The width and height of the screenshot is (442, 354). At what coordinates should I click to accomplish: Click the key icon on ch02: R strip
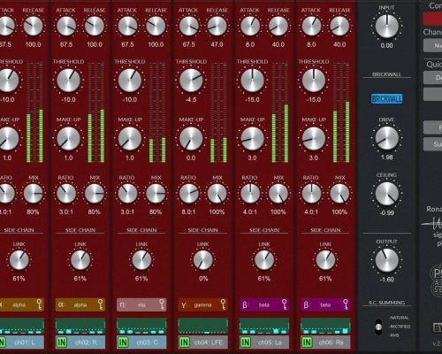tap(101, 304)
